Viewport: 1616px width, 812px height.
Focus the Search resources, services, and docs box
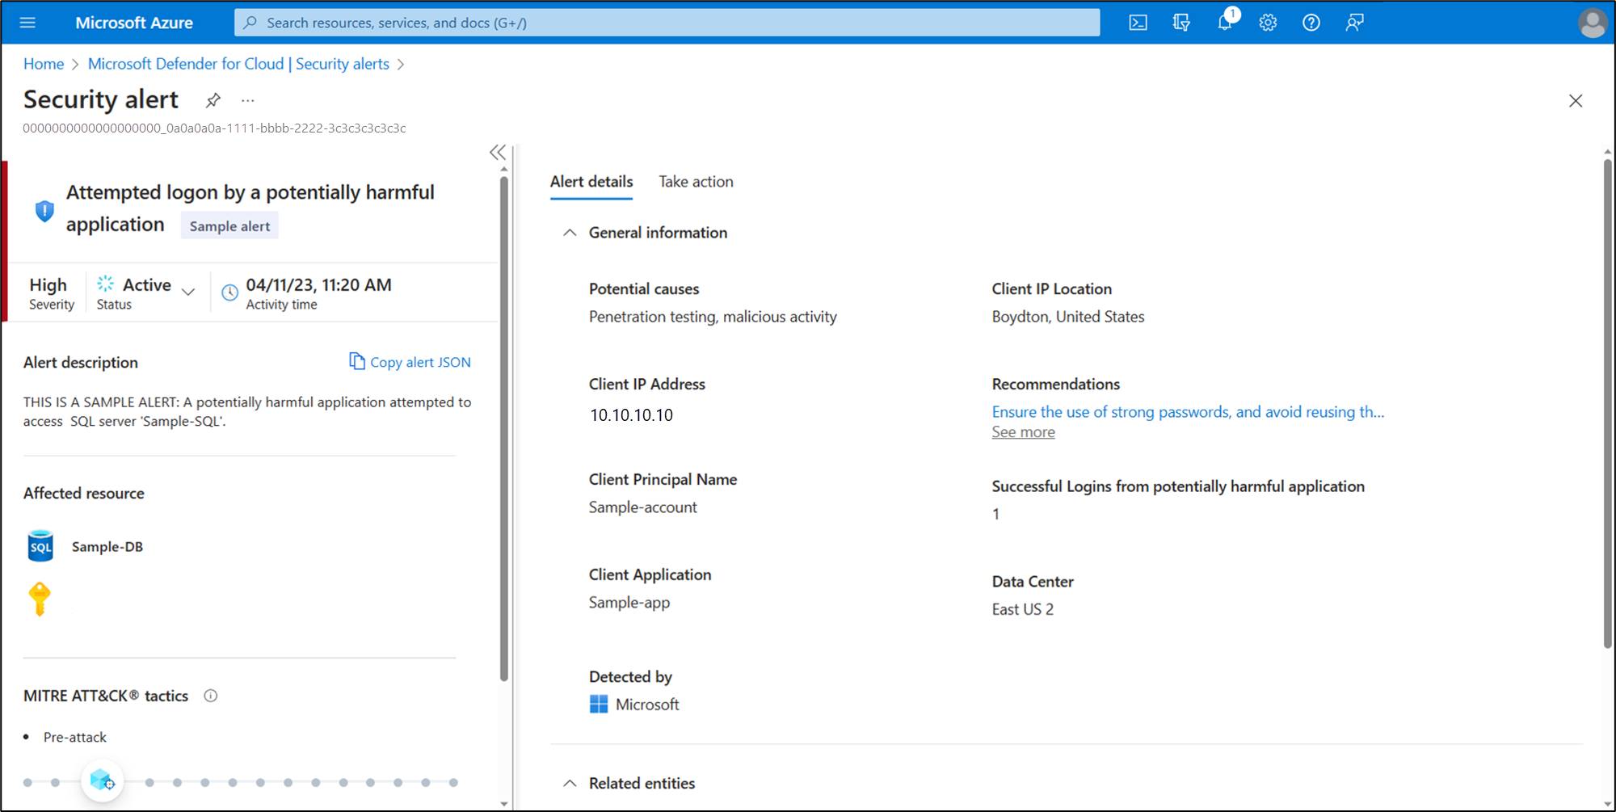667,23
